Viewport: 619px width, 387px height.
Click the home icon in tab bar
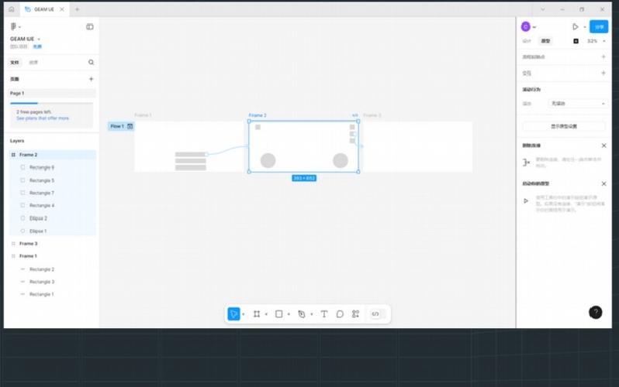12,9
